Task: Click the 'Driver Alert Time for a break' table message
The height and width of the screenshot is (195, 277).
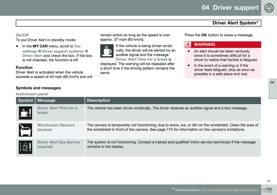Action: 57,110
